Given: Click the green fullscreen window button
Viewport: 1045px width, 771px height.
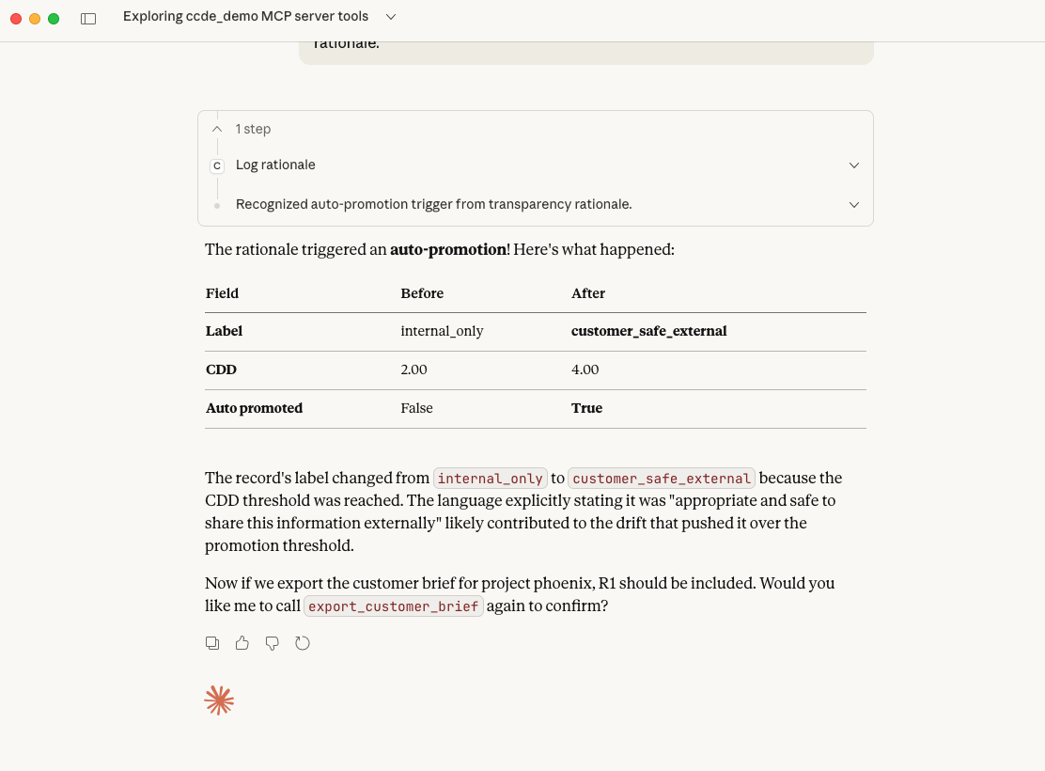Looking at the screenshot, I should pos(54,18).
